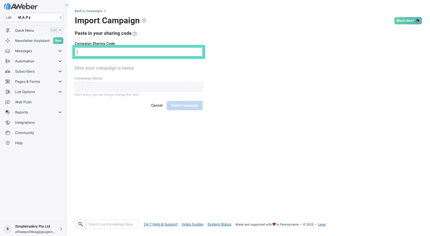Select the Integrations cloud icon
Image resolution: width=430 pixels, height=236 pixels.
point(8,122)
